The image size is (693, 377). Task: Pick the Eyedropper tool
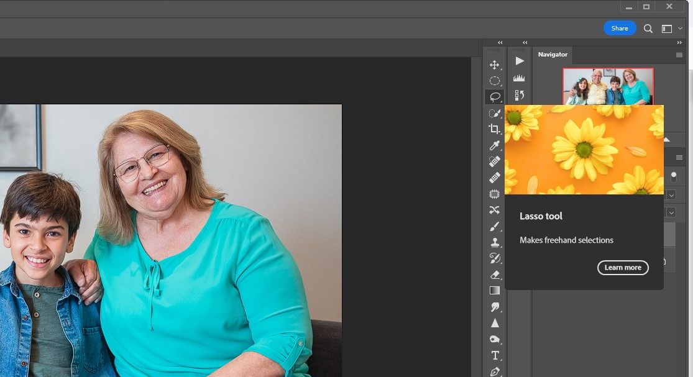[495, 145]
